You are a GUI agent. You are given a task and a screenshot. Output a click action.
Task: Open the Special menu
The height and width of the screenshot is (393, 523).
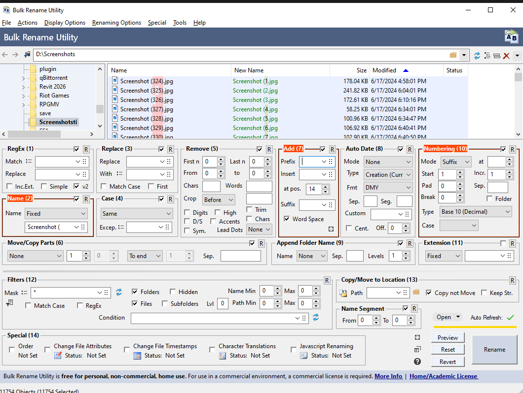click(157, 23)
